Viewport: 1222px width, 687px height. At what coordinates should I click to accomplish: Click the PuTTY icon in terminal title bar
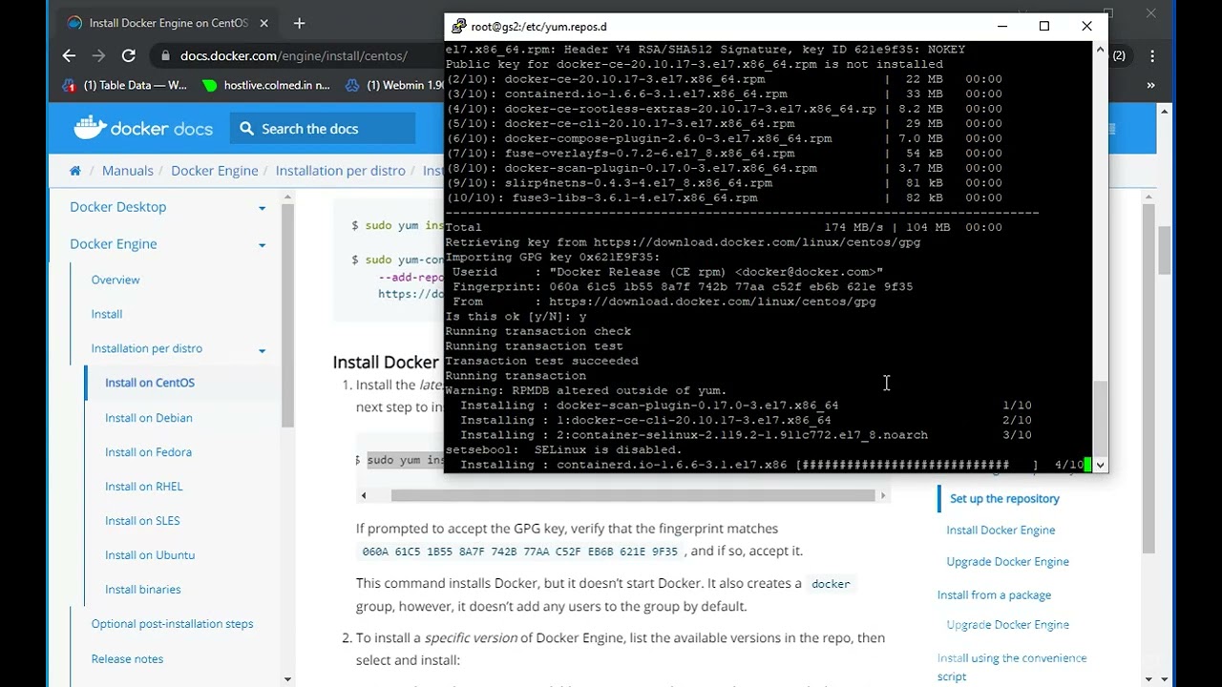tap(458, 27)
